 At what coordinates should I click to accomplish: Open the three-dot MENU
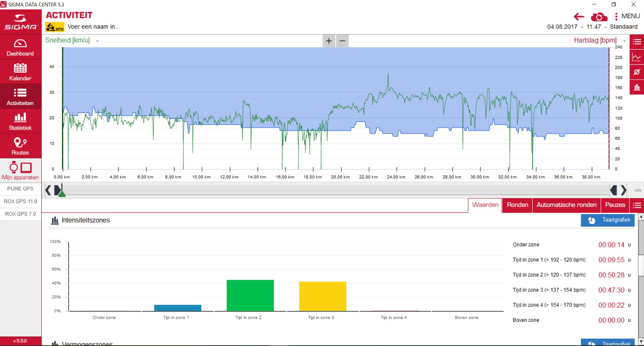point(627,16)
